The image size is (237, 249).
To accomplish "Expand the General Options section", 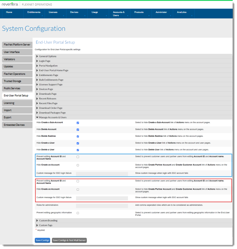I will pyautogui.click(x=48, y=56).
